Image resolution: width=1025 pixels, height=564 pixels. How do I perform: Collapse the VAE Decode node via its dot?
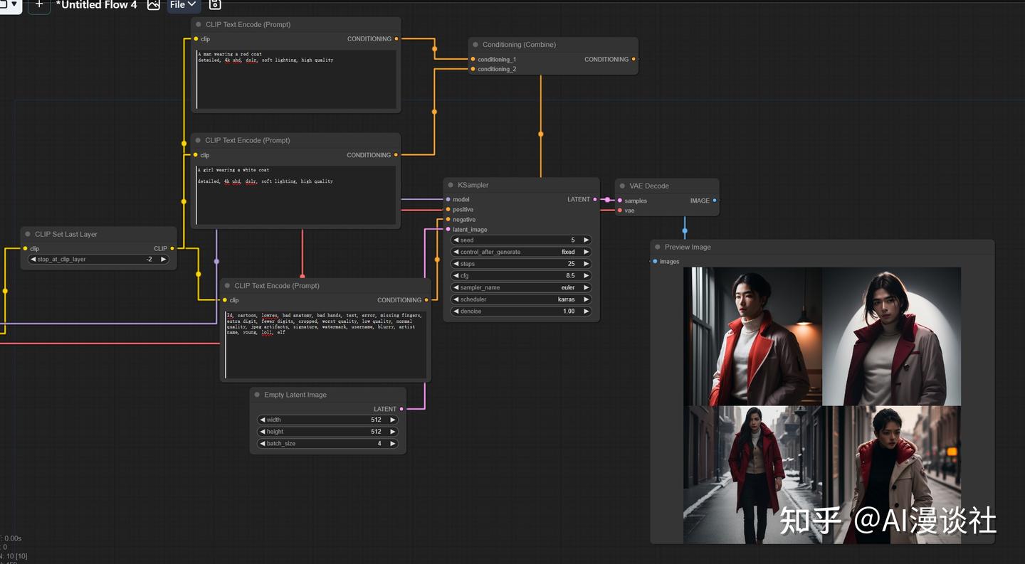pos(622,186)
